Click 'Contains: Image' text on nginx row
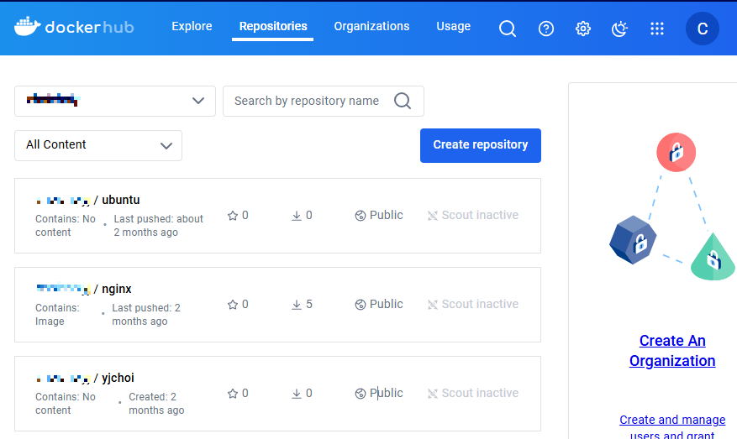The width and height of the screenshot is (737, 439). tap(57, 315)
